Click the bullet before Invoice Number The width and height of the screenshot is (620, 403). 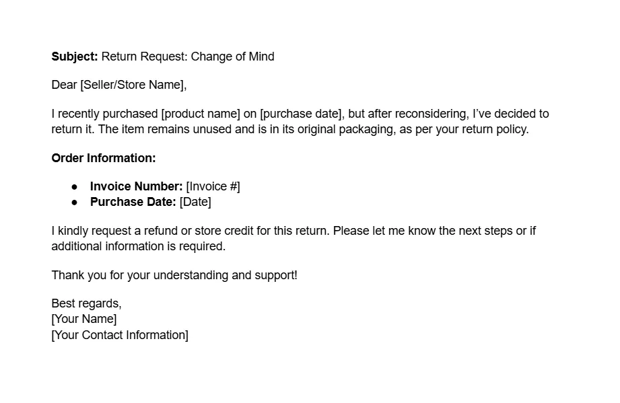click(x=74, y=186)
